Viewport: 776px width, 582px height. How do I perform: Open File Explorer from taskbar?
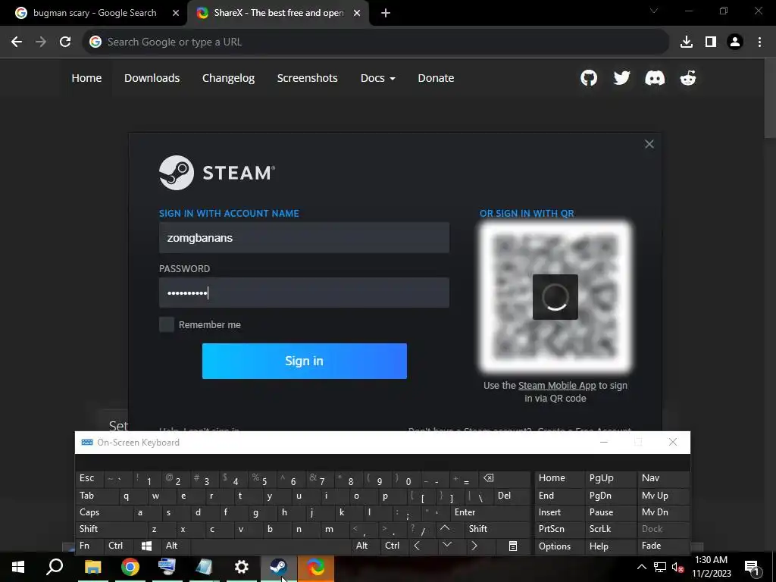click(92, 567)
